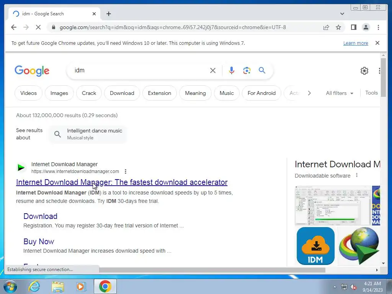Open a new tab with plus
Viewport: 392px width, 294px height.
[108, 14]
